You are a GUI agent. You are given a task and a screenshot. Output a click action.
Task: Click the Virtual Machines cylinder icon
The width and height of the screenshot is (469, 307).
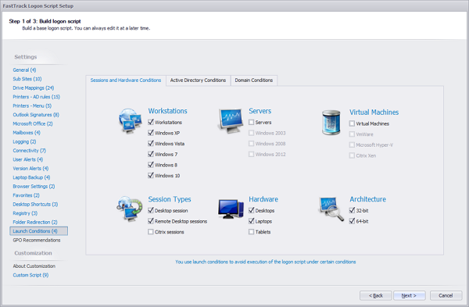(x=331, y=123)
